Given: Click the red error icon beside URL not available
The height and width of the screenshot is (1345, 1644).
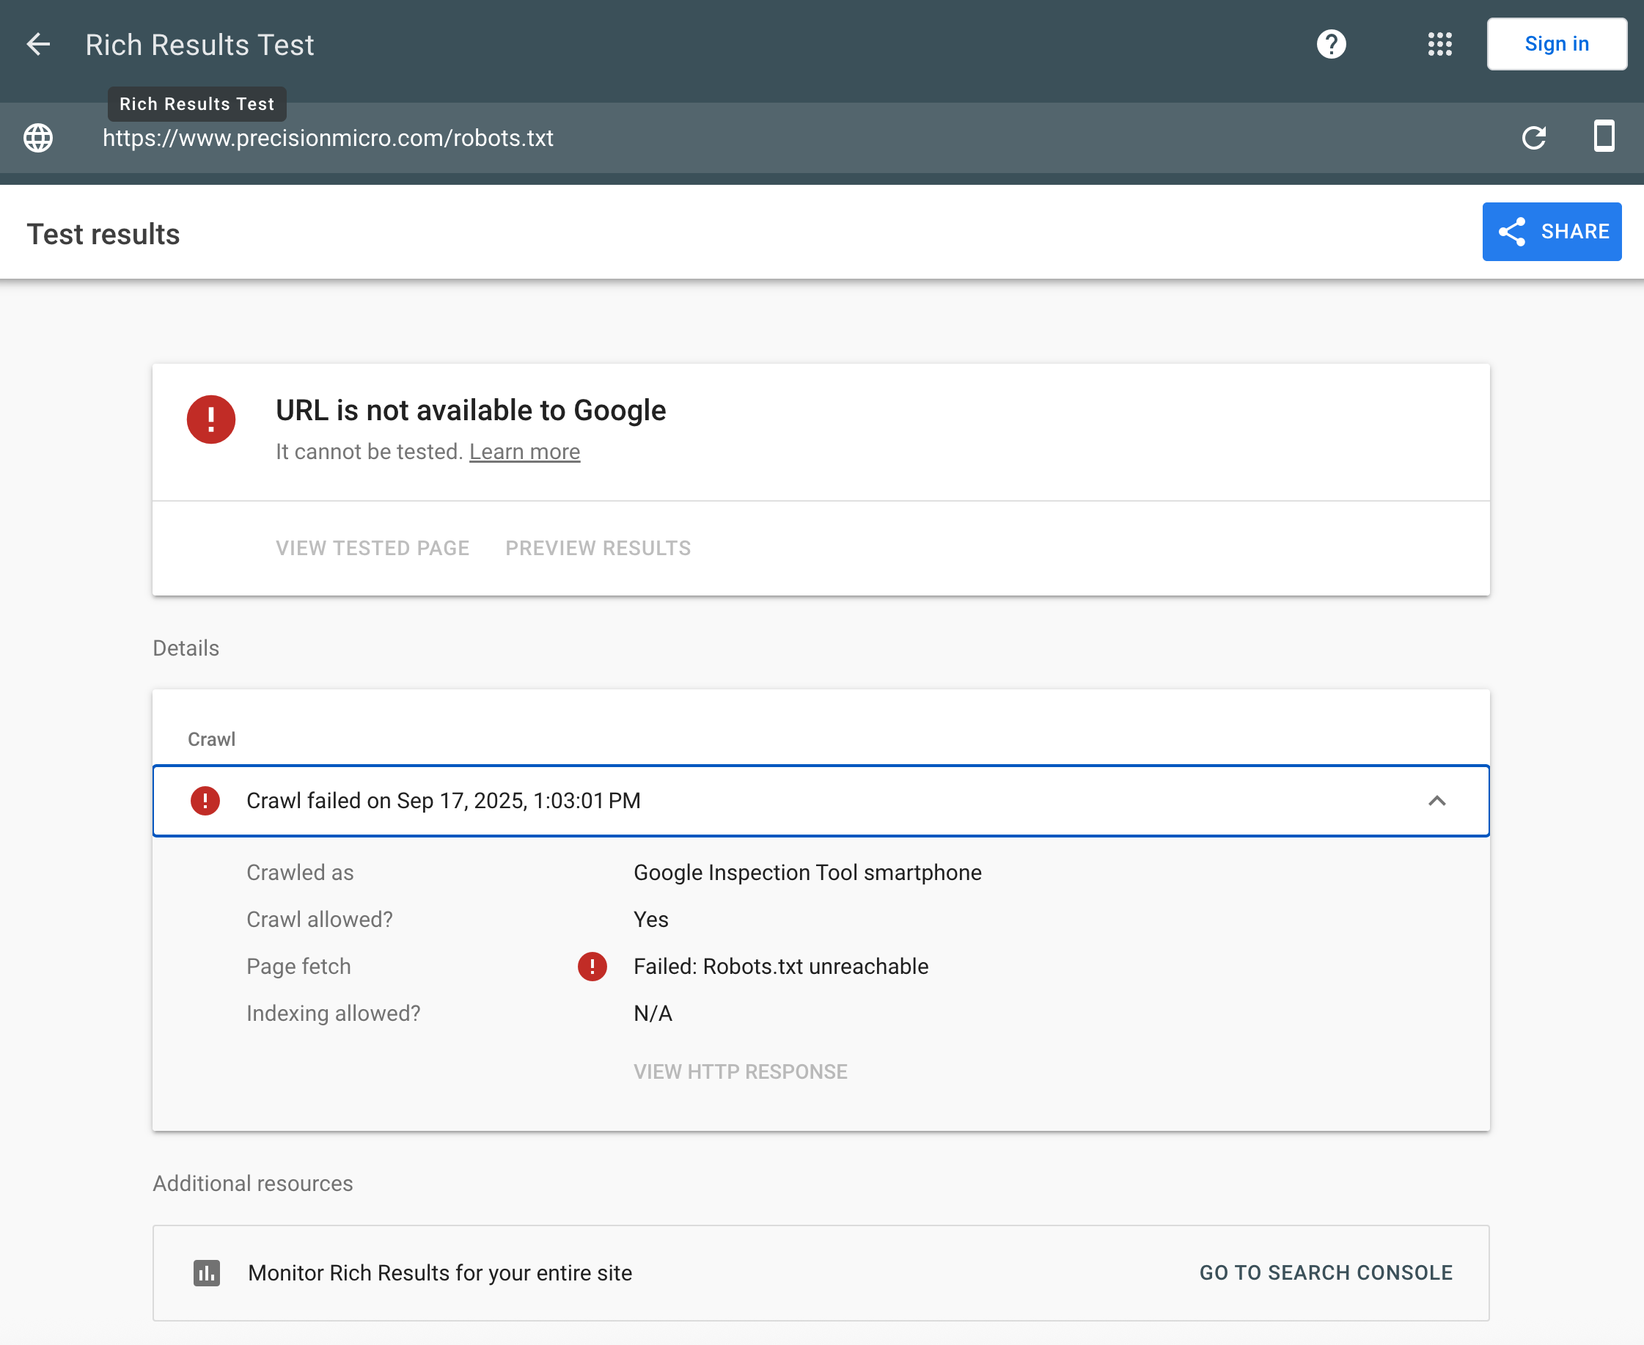Looking at the screenshot, I should pos(210,419).
